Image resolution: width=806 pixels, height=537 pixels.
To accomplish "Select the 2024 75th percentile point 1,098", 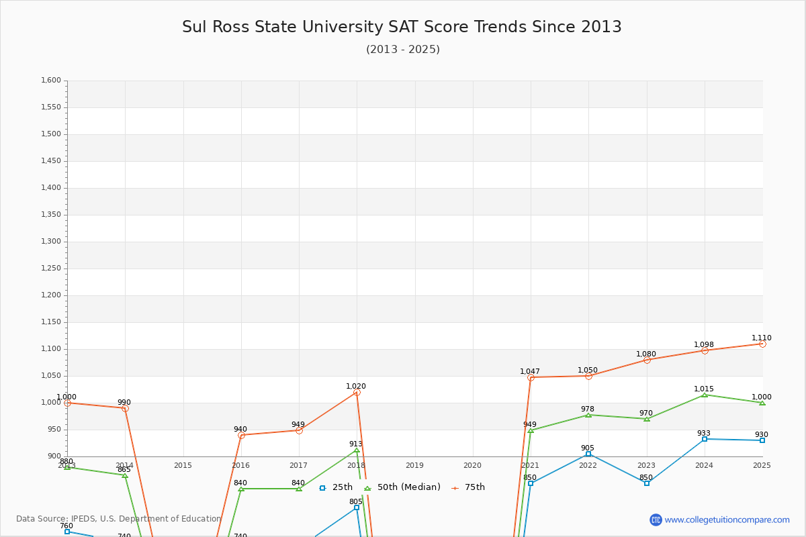I will pos(705,350).
